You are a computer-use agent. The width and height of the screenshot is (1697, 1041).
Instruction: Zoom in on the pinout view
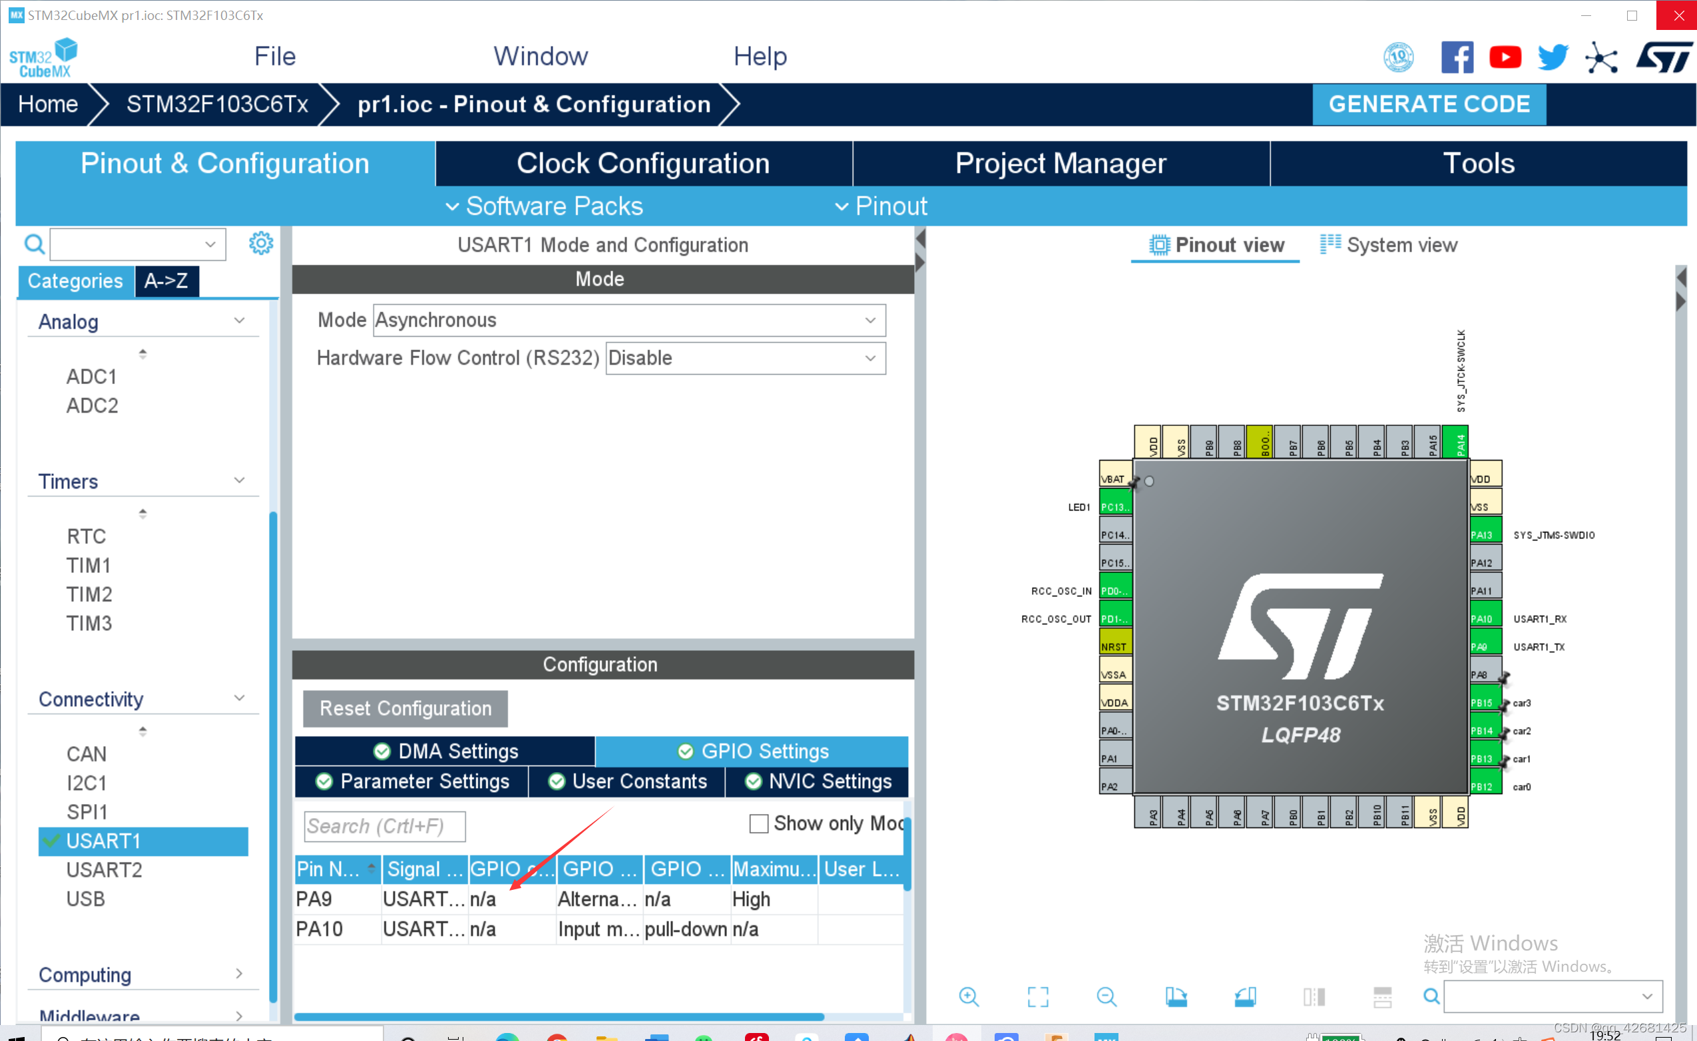click(x=969, y=996)
